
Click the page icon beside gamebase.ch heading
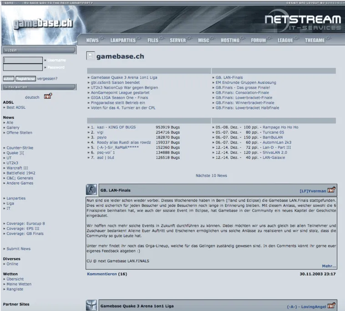[91, 56]
